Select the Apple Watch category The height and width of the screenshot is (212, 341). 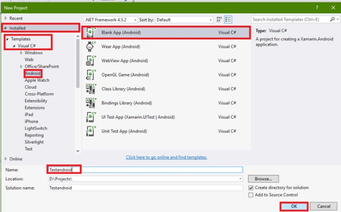[37, 80]
